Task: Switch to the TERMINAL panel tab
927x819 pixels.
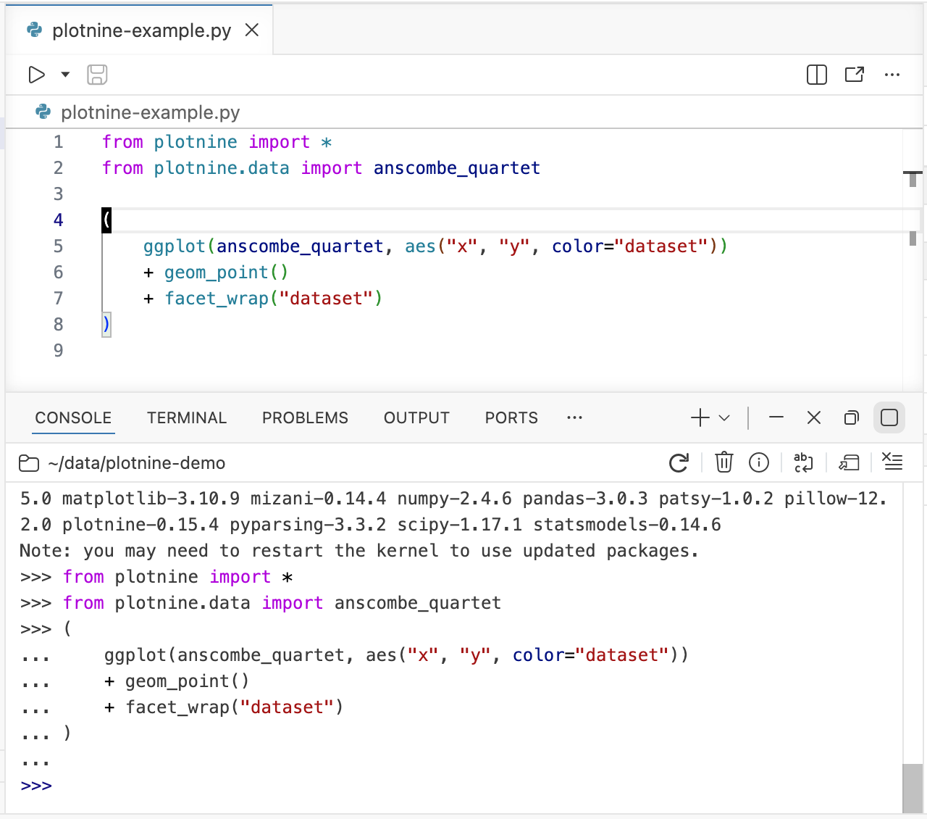Action: click(x=187, y=418)
